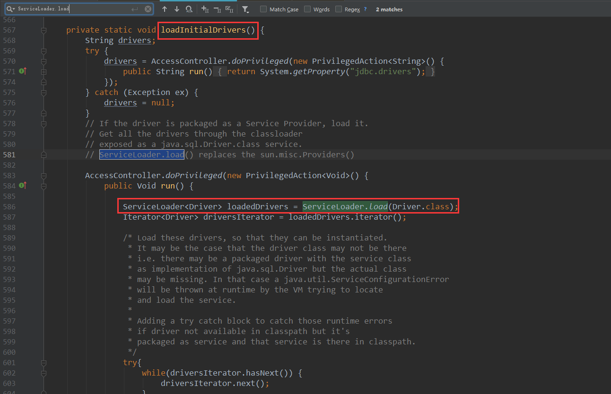
Task: Add selection for next occurrence
Action: 205,9
